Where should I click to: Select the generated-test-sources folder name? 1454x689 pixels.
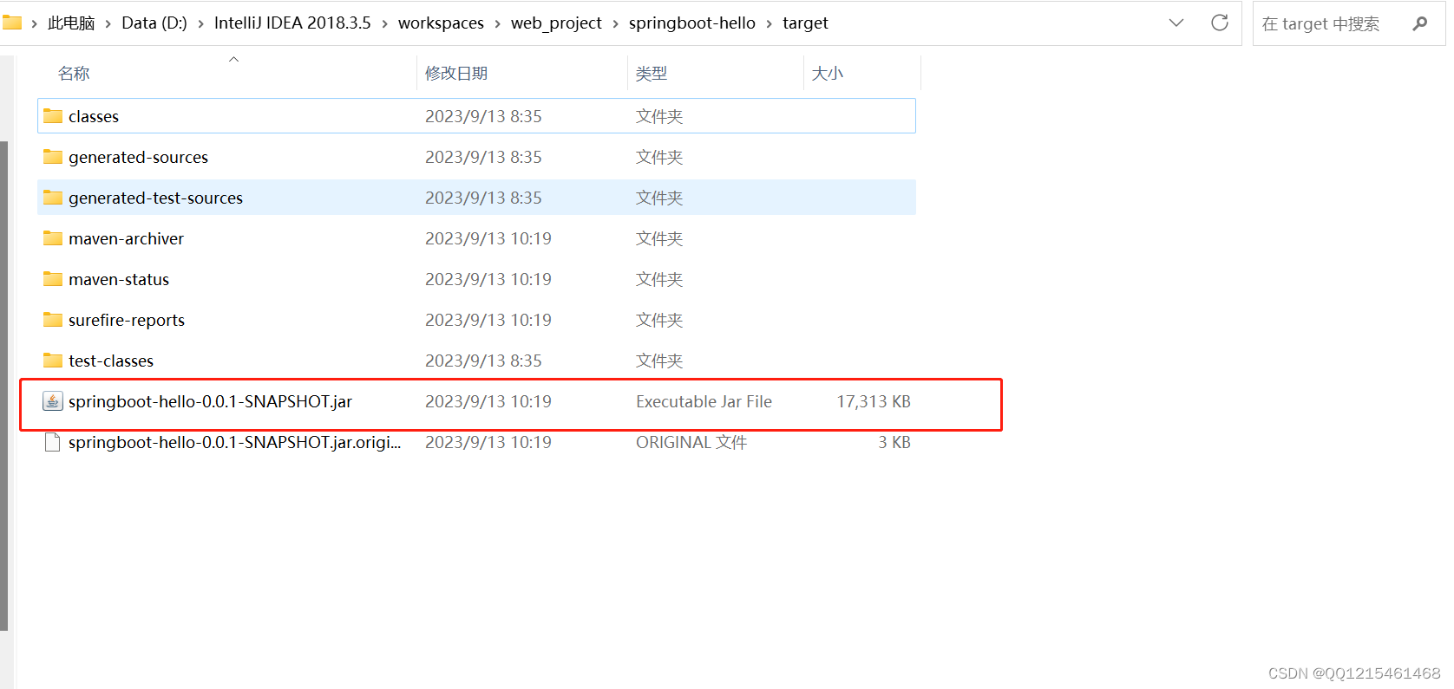[x=156, y=198]
